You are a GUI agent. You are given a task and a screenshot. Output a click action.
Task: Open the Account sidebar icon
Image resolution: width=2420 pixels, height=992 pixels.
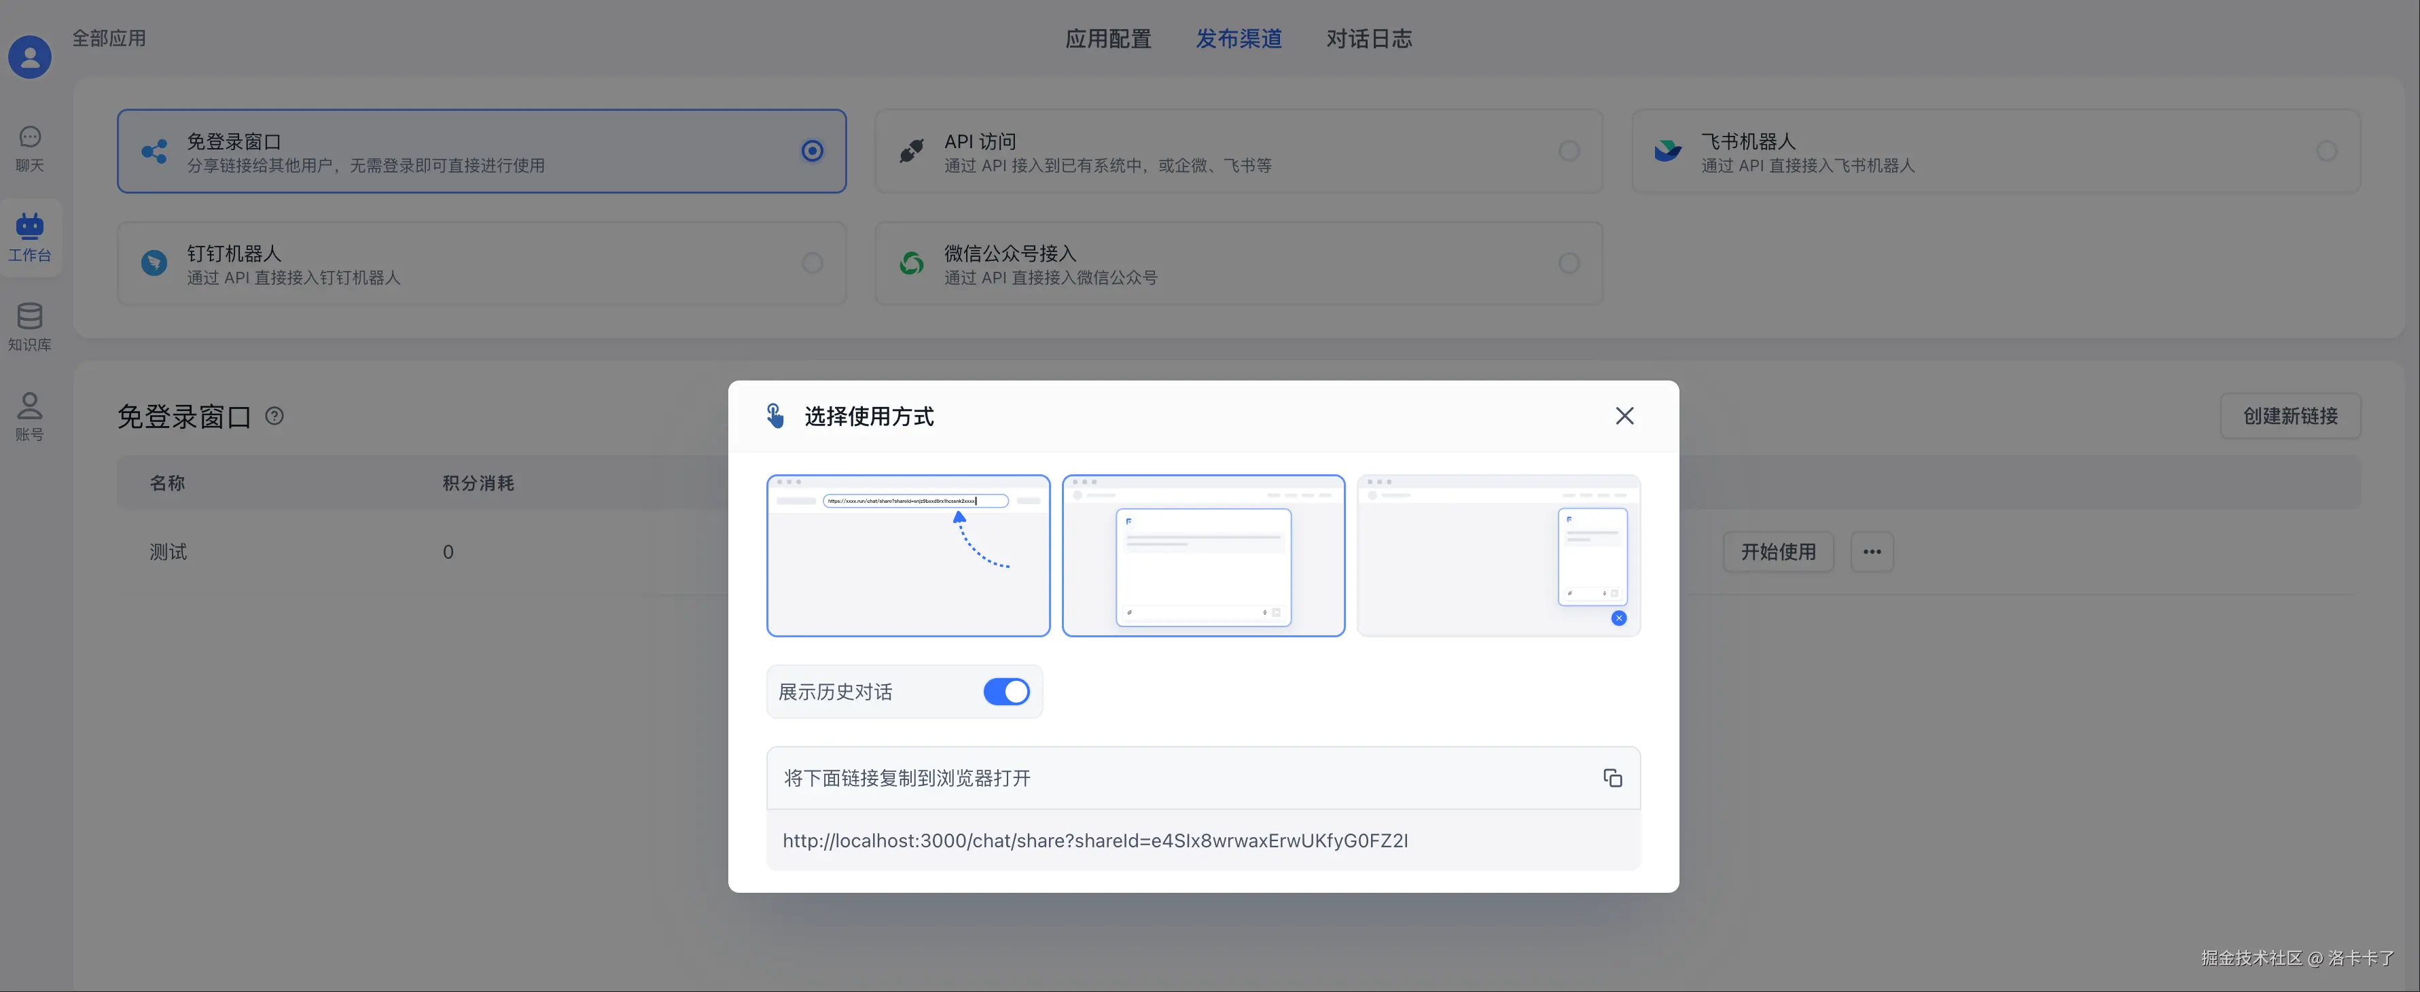[30, 416]
